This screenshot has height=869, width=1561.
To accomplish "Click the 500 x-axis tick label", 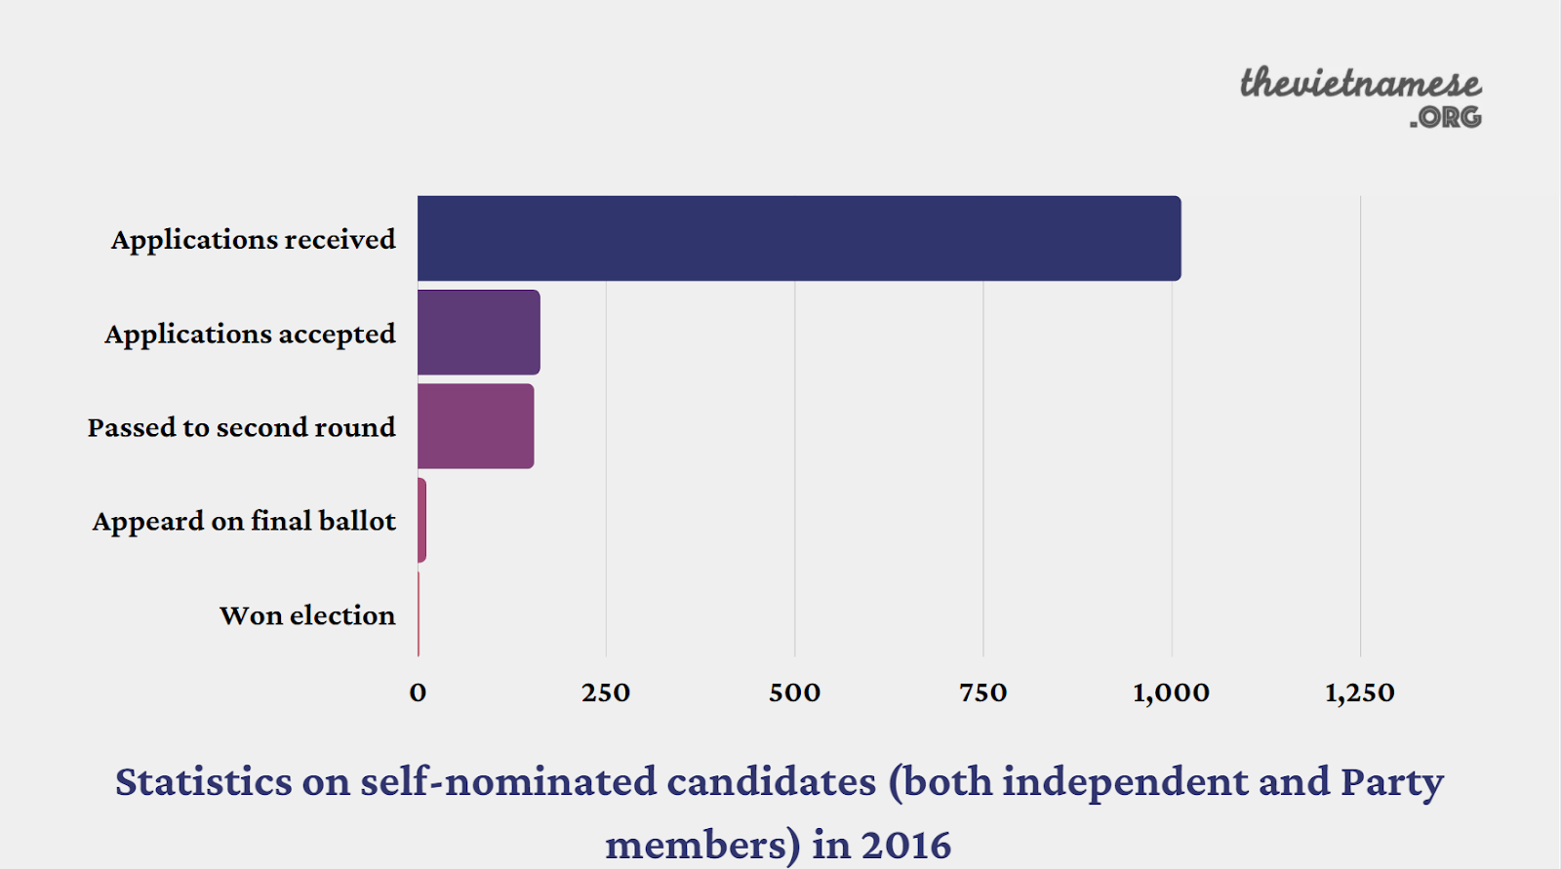I will tap(794, 692).
